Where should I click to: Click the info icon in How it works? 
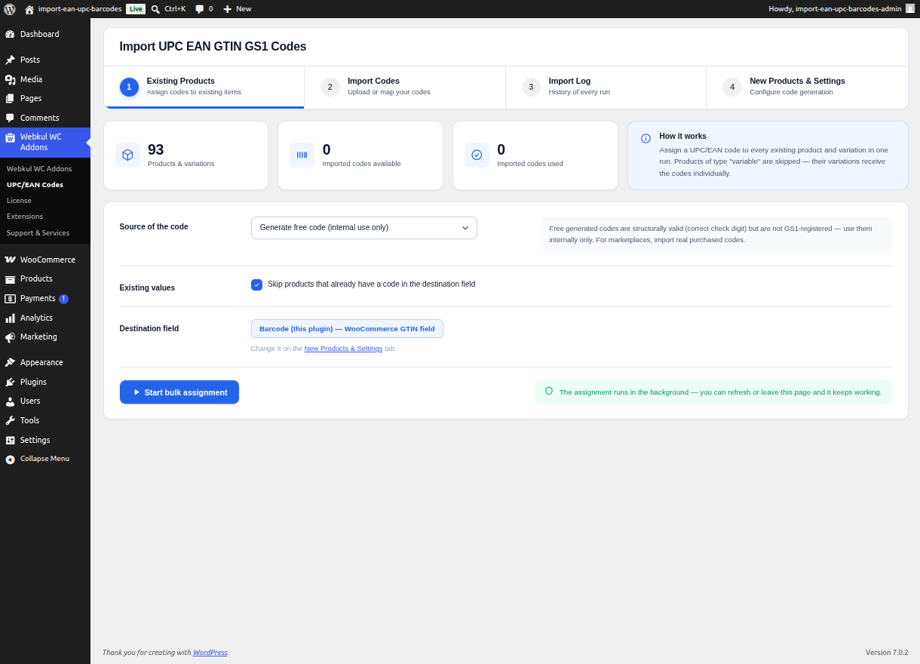pyautogui.click(x=646, y=138)
